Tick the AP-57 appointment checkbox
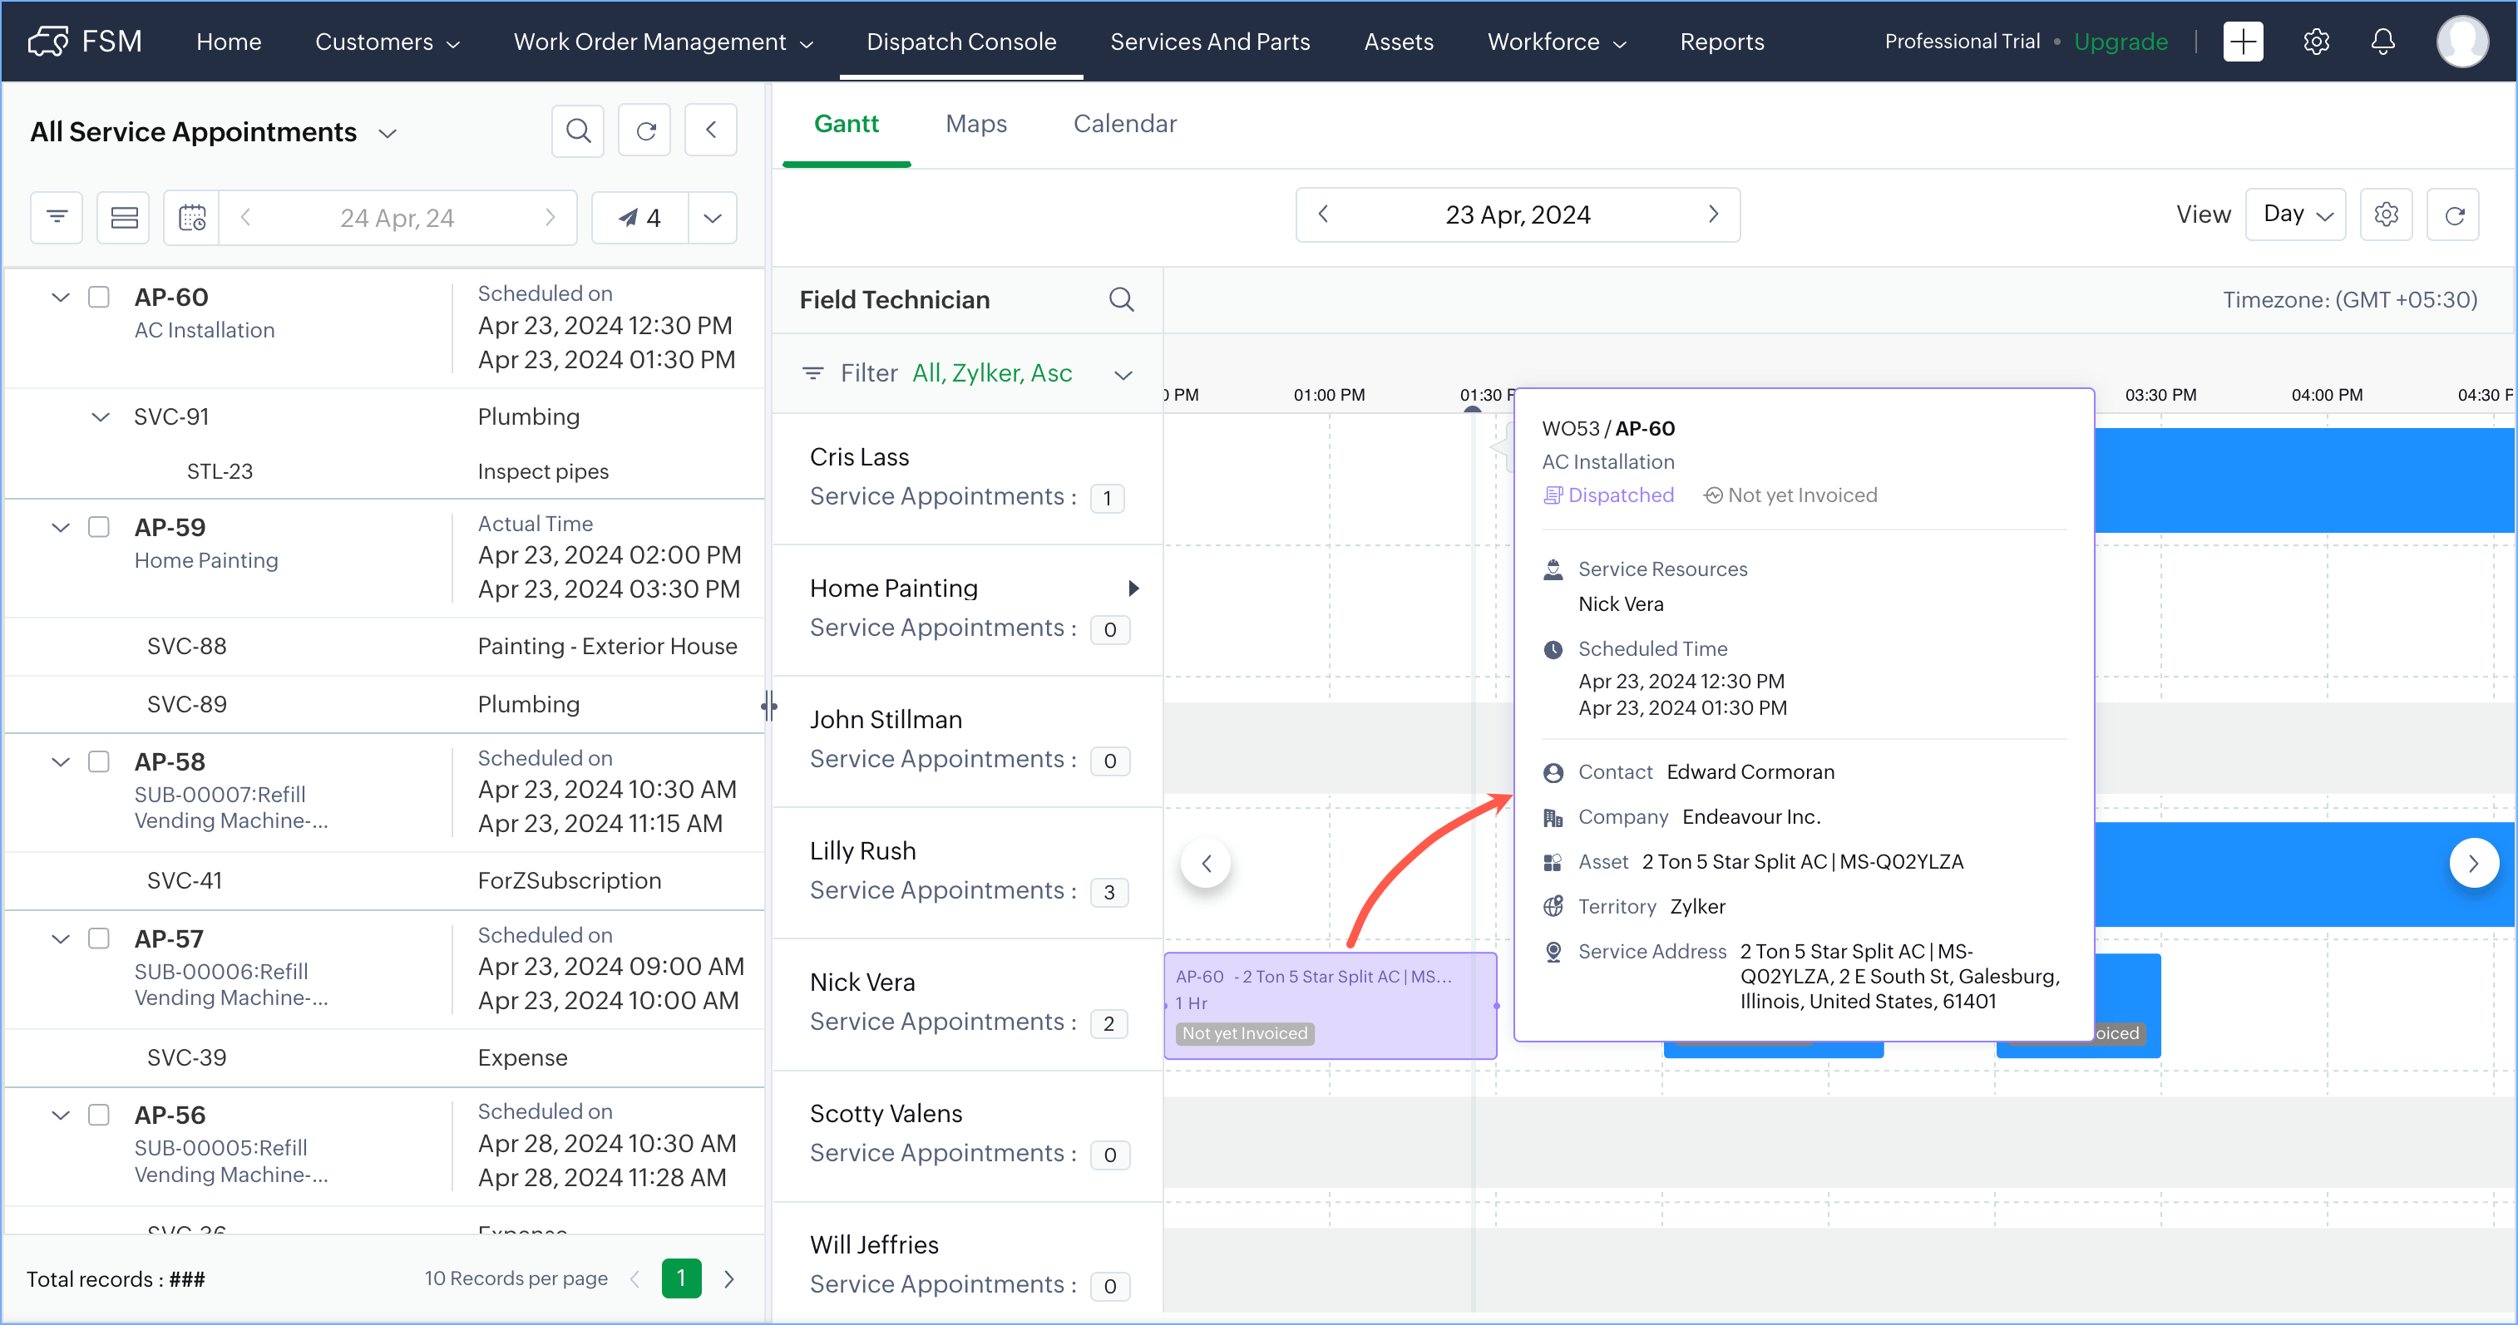This screenshot has height=1325, width=2518. (x=99, y=939)
